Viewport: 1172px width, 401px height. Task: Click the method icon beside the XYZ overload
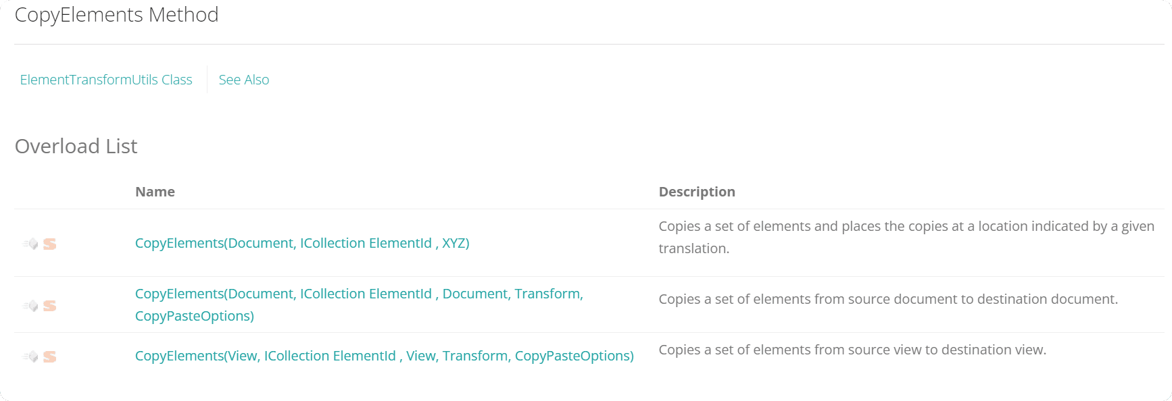click(30, 244)
